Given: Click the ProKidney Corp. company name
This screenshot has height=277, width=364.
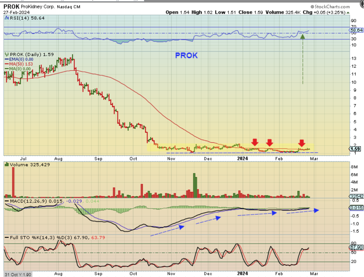Looking at the screenshot, I should 38,7.
